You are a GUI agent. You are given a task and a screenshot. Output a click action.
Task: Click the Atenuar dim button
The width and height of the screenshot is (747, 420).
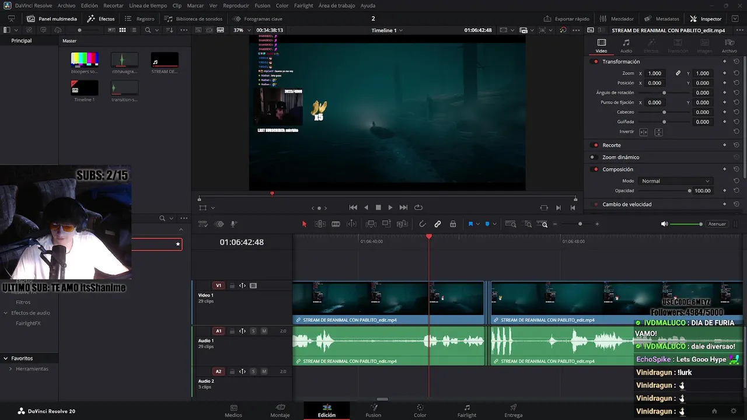click(717, 224)
